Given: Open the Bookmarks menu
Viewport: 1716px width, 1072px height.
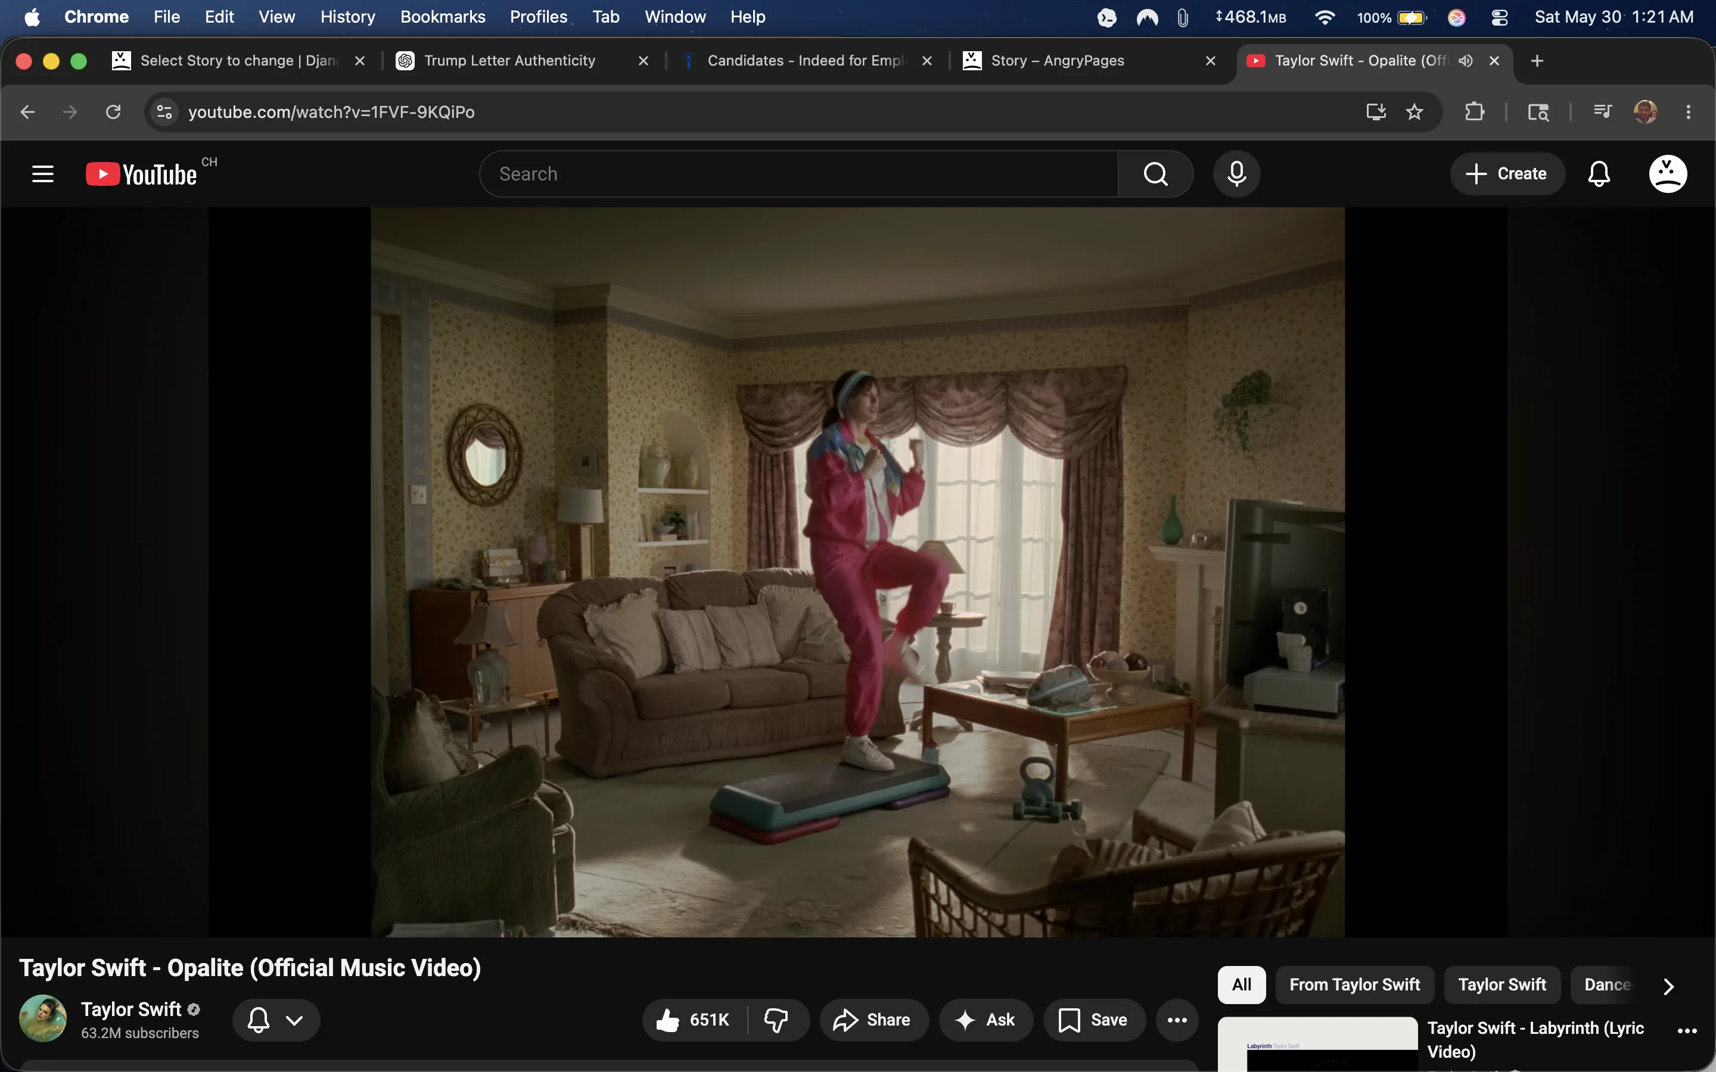Looking at the screenshot, I should [x=443, y=17].
